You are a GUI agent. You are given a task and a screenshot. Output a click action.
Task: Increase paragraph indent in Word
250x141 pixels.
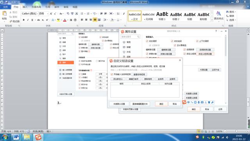tap(105, 14)
